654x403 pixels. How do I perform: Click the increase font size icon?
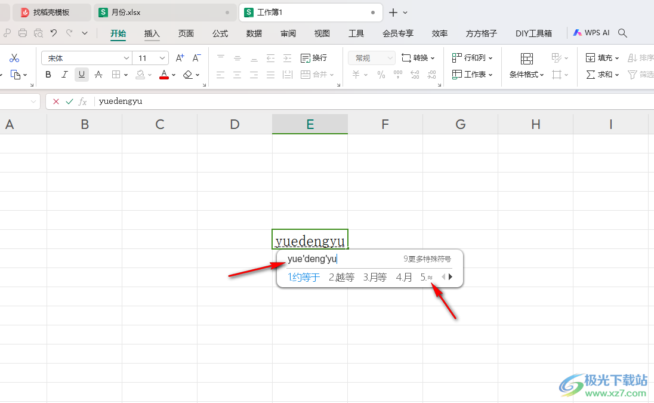(x=180, y=58)
